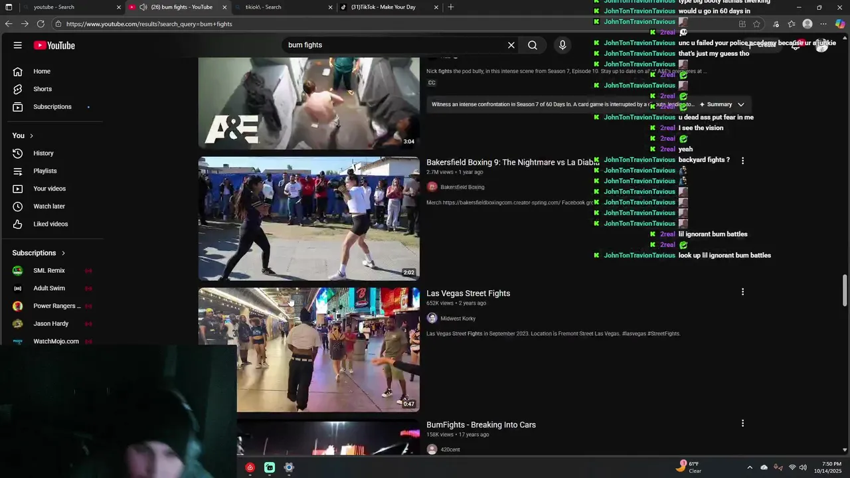Screen dimensions: 850x478
Task: Open the YouTube hamburger guide menu
Action: coord(18,45)
